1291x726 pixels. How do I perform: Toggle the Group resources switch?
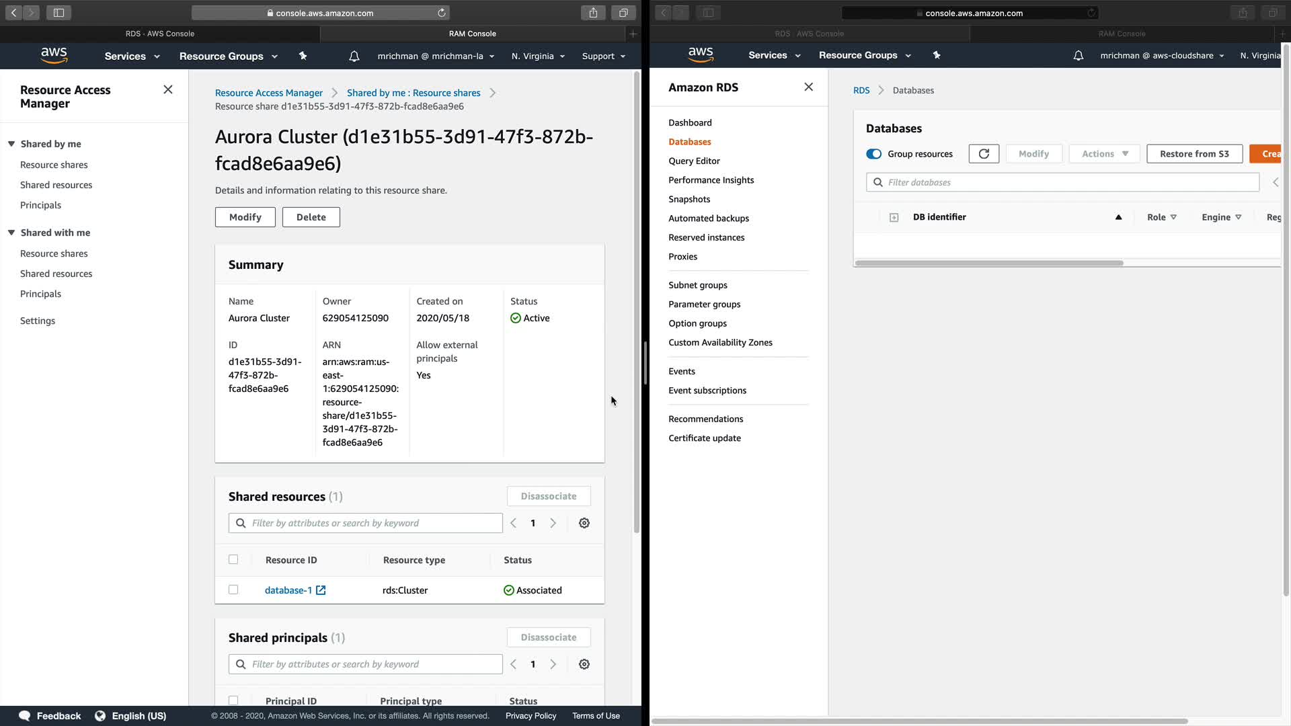[873, 154]
